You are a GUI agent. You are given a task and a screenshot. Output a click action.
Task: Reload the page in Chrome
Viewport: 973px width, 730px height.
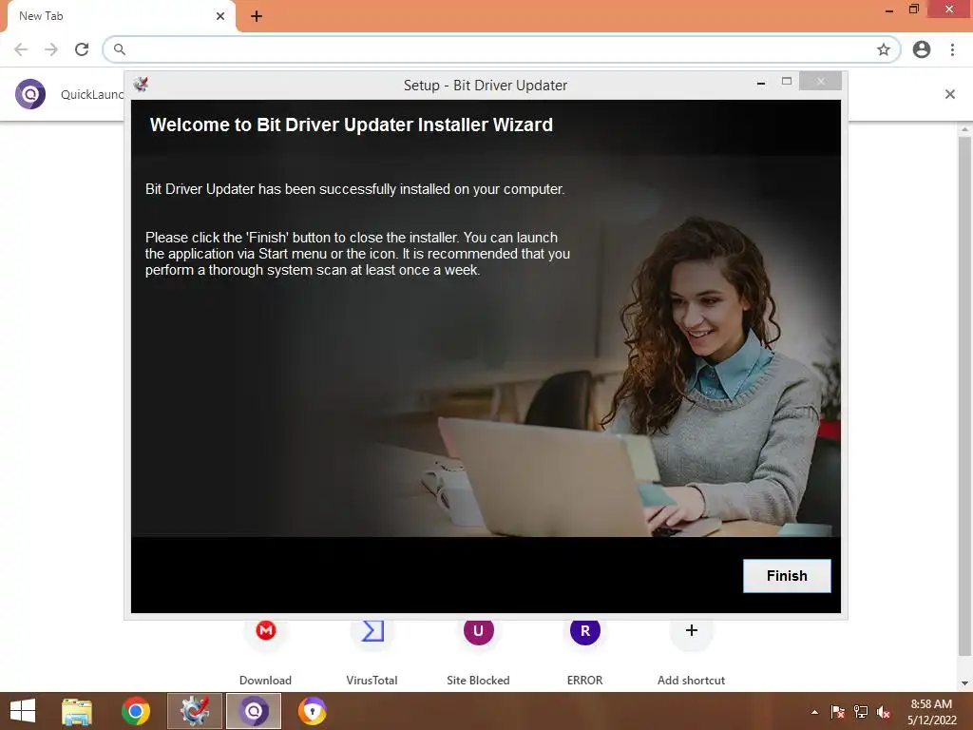point(82,49)
